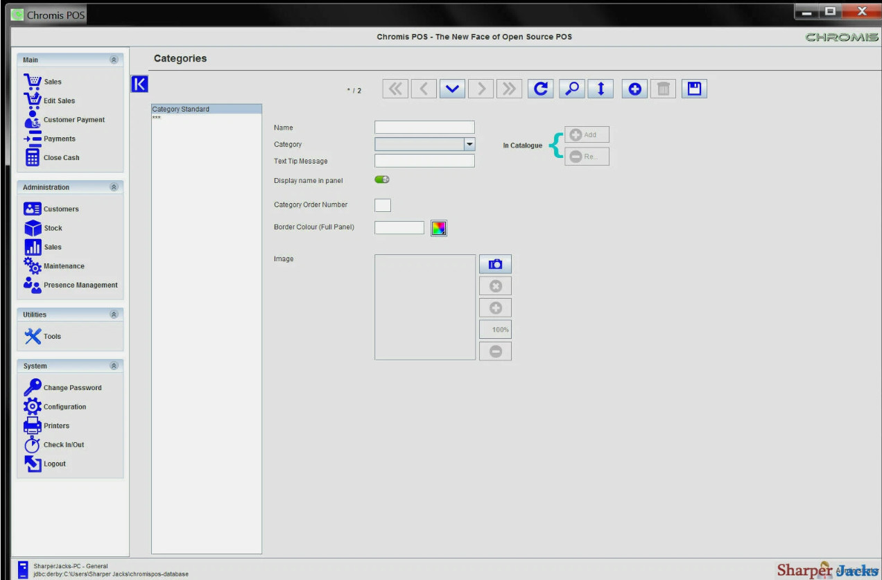Image resolution: width=882 pixels, height=580 pixels.
Task: Collapse the list with the K arrow icon
Action: (x=139, y=84)
